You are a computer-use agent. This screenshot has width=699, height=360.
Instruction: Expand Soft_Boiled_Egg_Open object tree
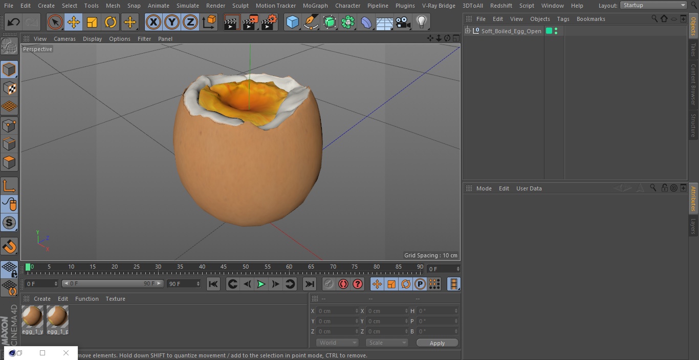467,31
